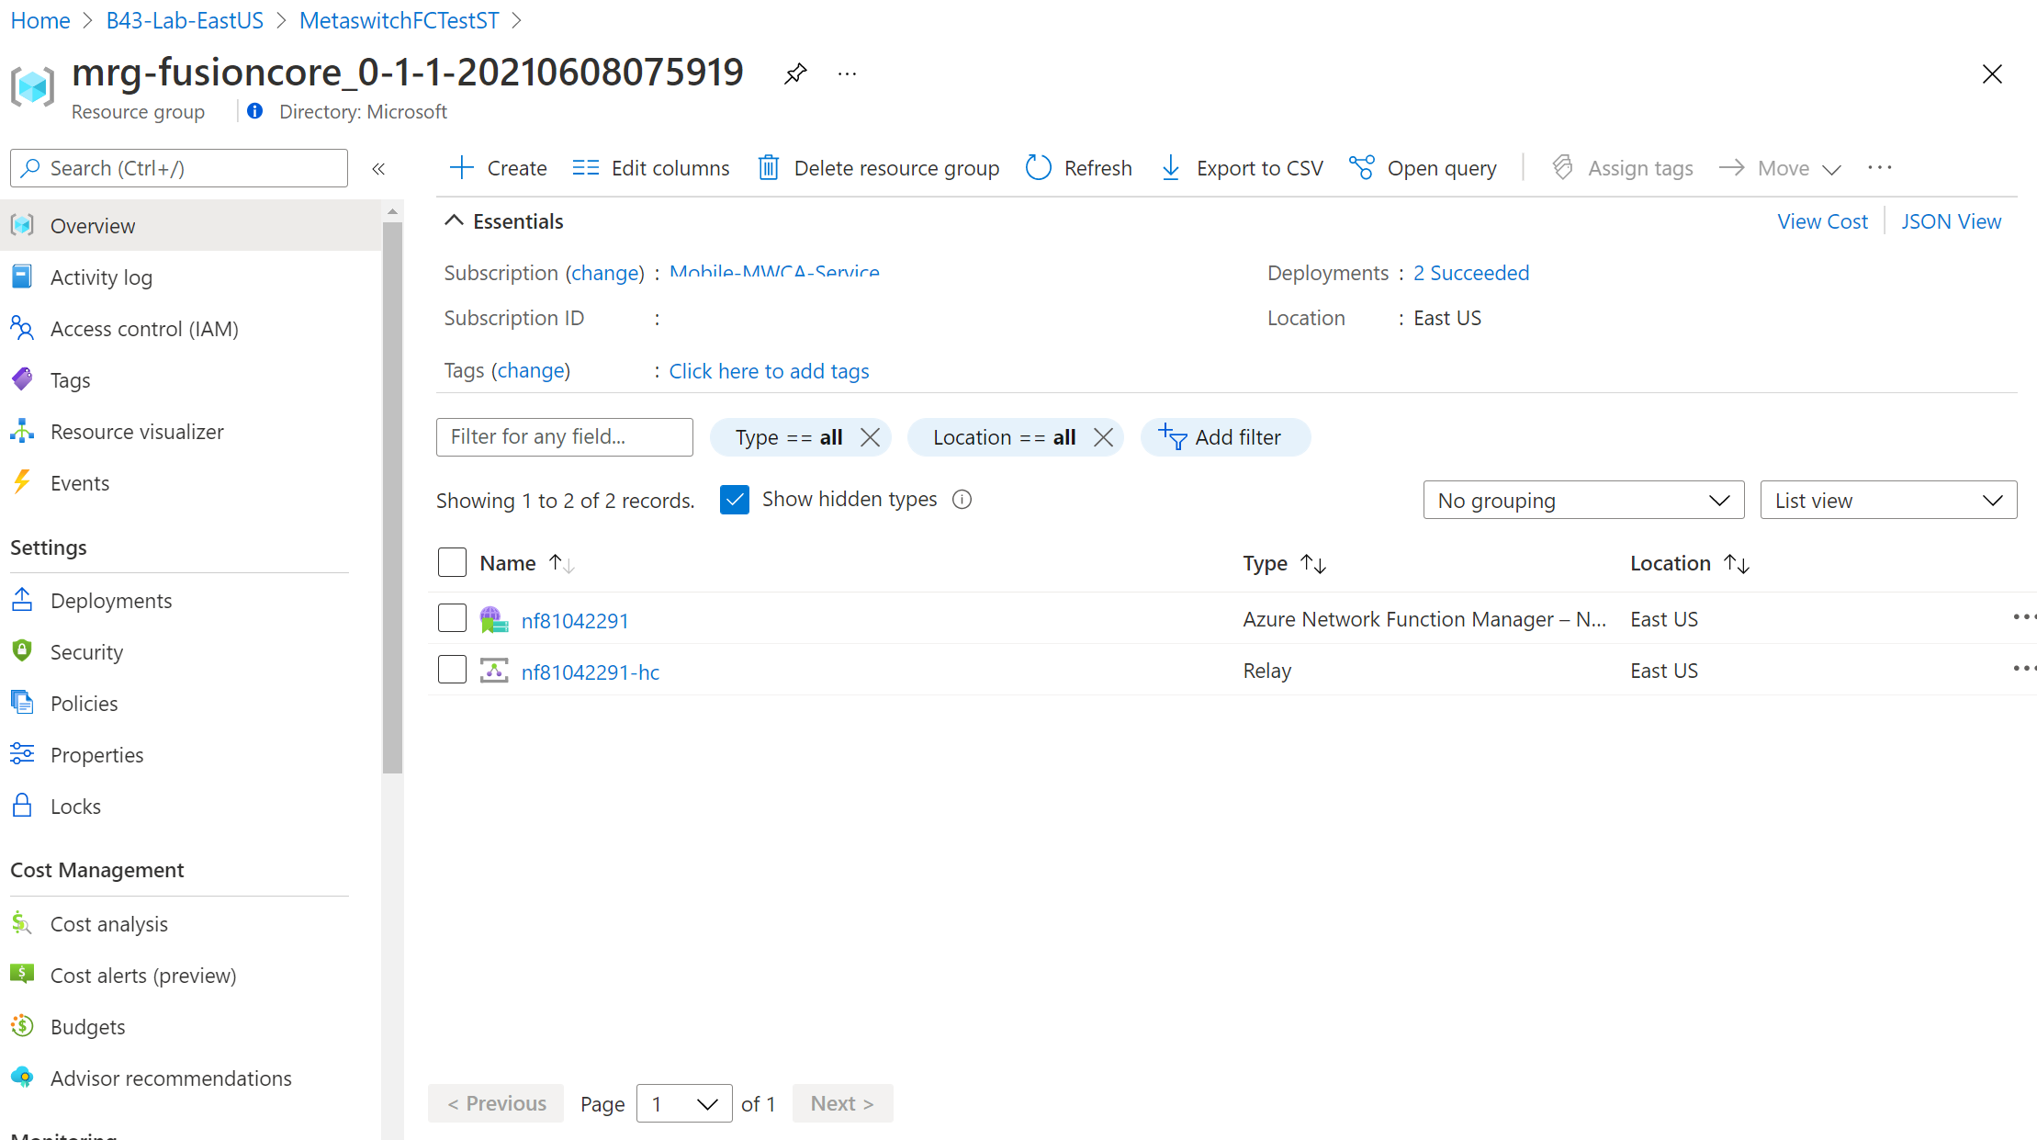2037x1140 pixels.
Task: Open row options for nf81042291-hc
Action: coord(2022,669)
